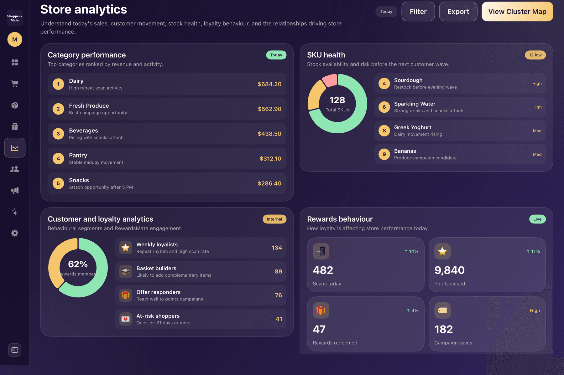Click the 182 Campaign saves value
This screenshot has height=375, width=564.
tap(444, 329)
